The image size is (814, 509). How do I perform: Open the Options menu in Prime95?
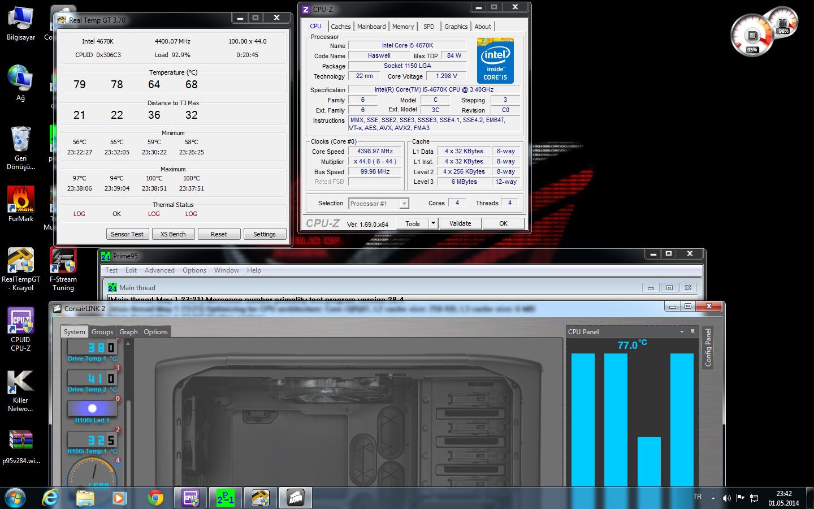click(x=194, y=270)
